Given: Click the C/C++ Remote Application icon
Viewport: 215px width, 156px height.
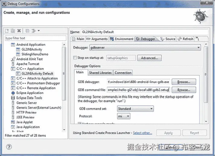Looking at the screenshot, I should [13, 88].
